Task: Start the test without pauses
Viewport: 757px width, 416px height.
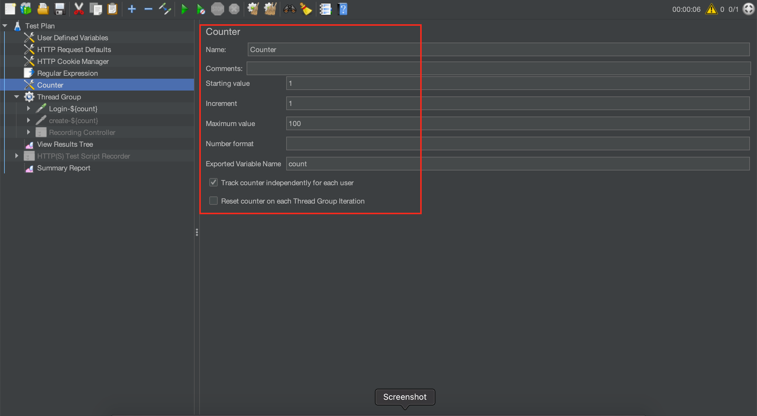Action: (201, 9)
